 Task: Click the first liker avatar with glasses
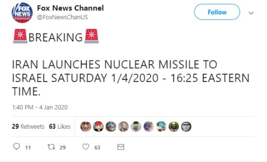coord(85,126)
